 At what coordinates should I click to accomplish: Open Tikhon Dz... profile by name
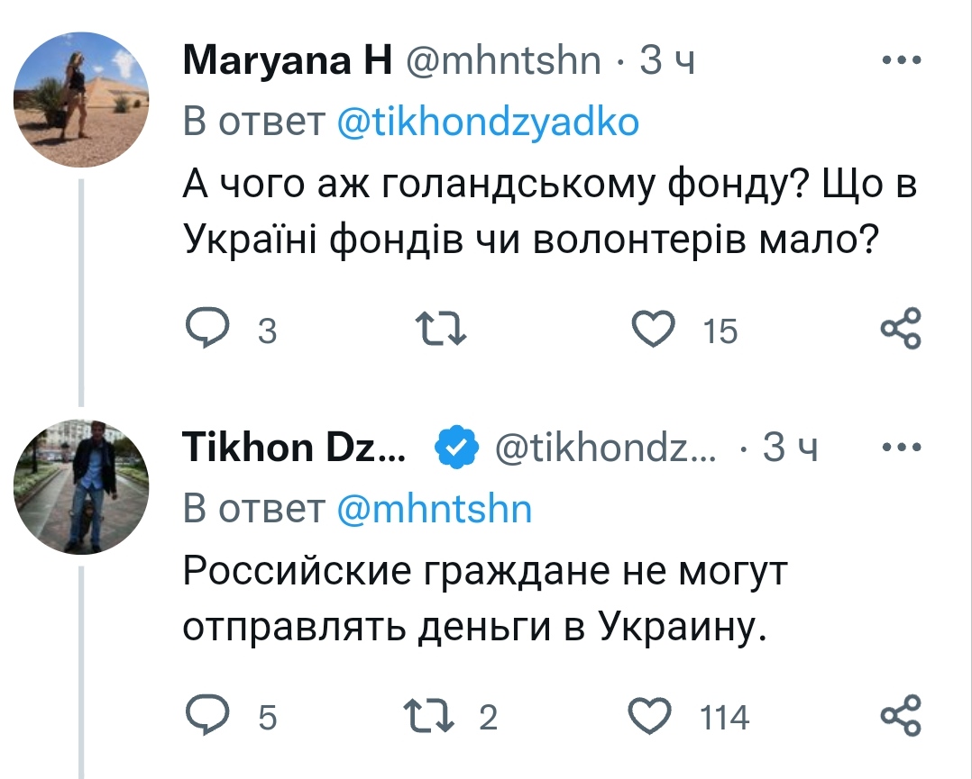(x=294, y=448)
